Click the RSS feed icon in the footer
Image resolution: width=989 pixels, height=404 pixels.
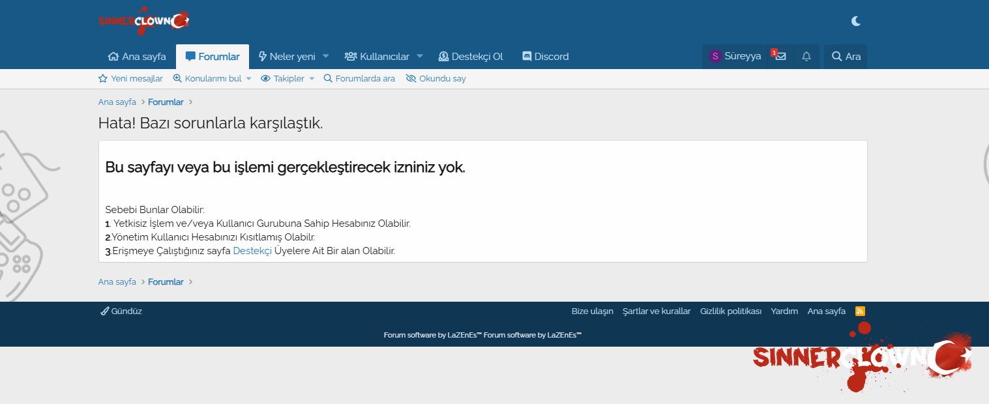coord(860,311)
